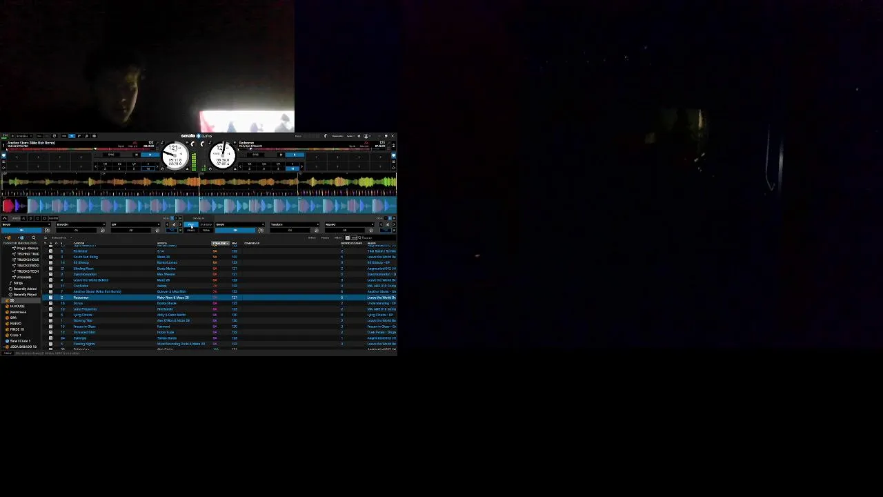Play the left deck with blue play button
This screenshot has height=497, width=883.
[150, 155]
